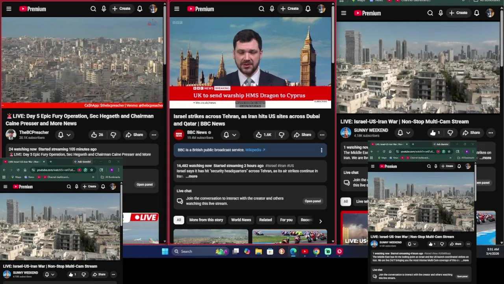Open the account avatar in the BBC News window header
Screen dimensions: 504x284
(321, 9)
